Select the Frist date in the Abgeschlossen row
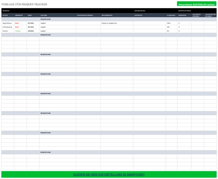 pyautogui.click(x=33, y=23)
